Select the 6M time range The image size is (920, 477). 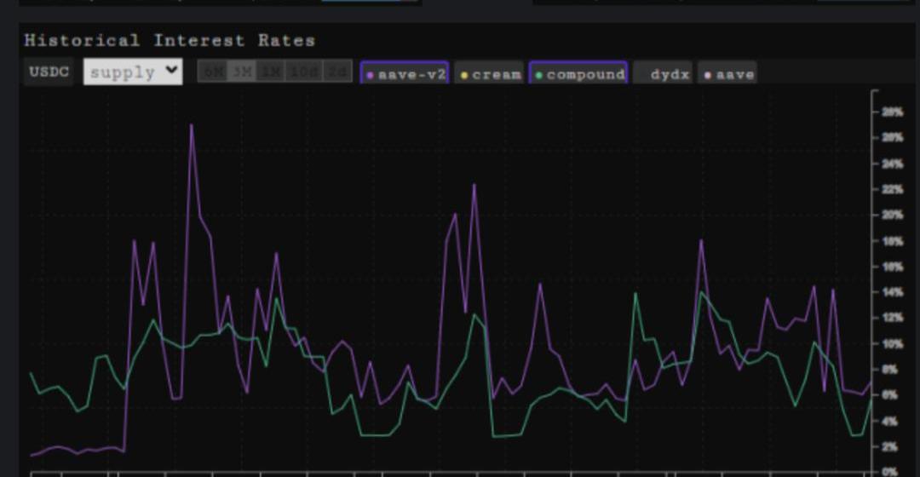pos(213,73)
